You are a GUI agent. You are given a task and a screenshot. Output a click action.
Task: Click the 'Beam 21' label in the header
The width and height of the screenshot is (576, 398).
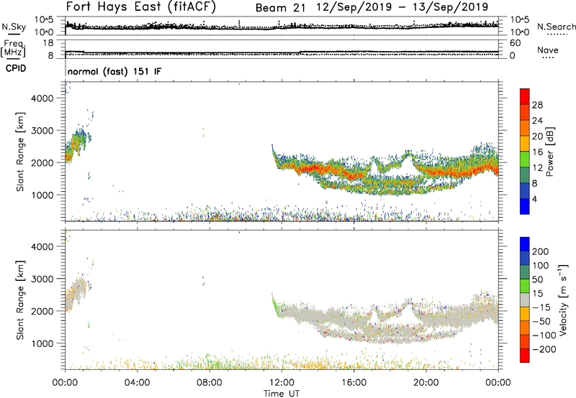click(280, 8)
